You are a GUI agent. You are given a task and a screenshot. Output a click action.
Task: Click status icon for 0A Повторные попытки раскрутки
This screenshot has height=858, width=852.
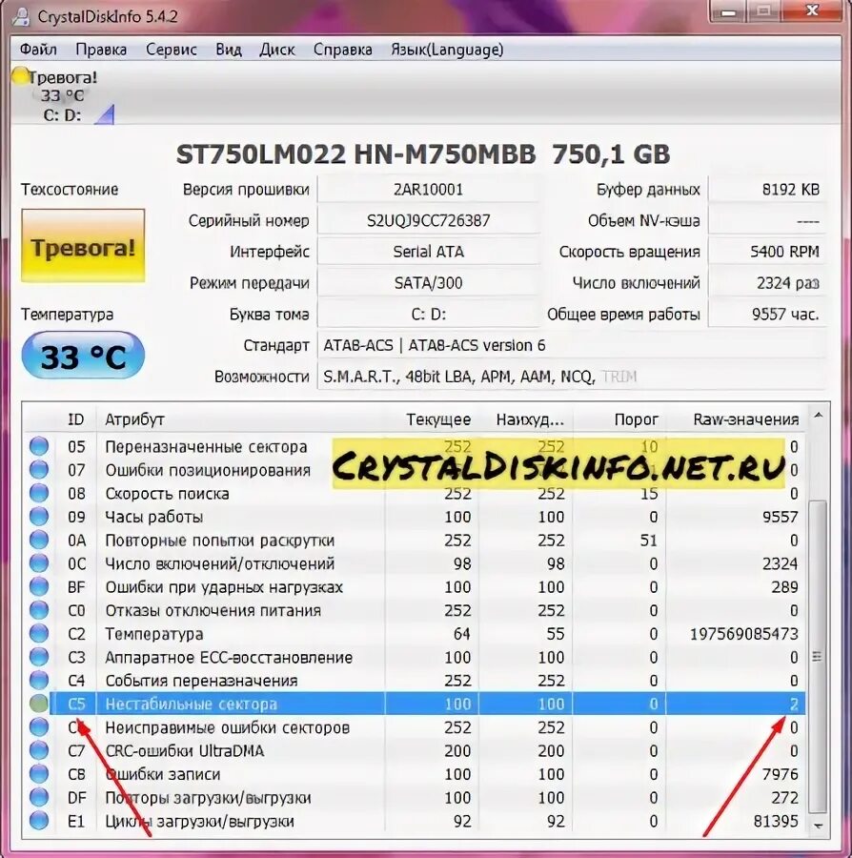(x=39, y=541)
